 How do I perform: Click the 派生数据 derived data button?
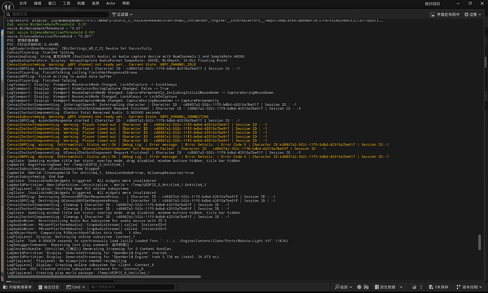pos(385,287)
